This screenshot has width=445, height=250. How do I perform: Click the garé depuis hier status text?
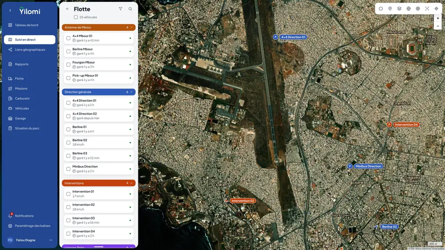pos(88,118)
